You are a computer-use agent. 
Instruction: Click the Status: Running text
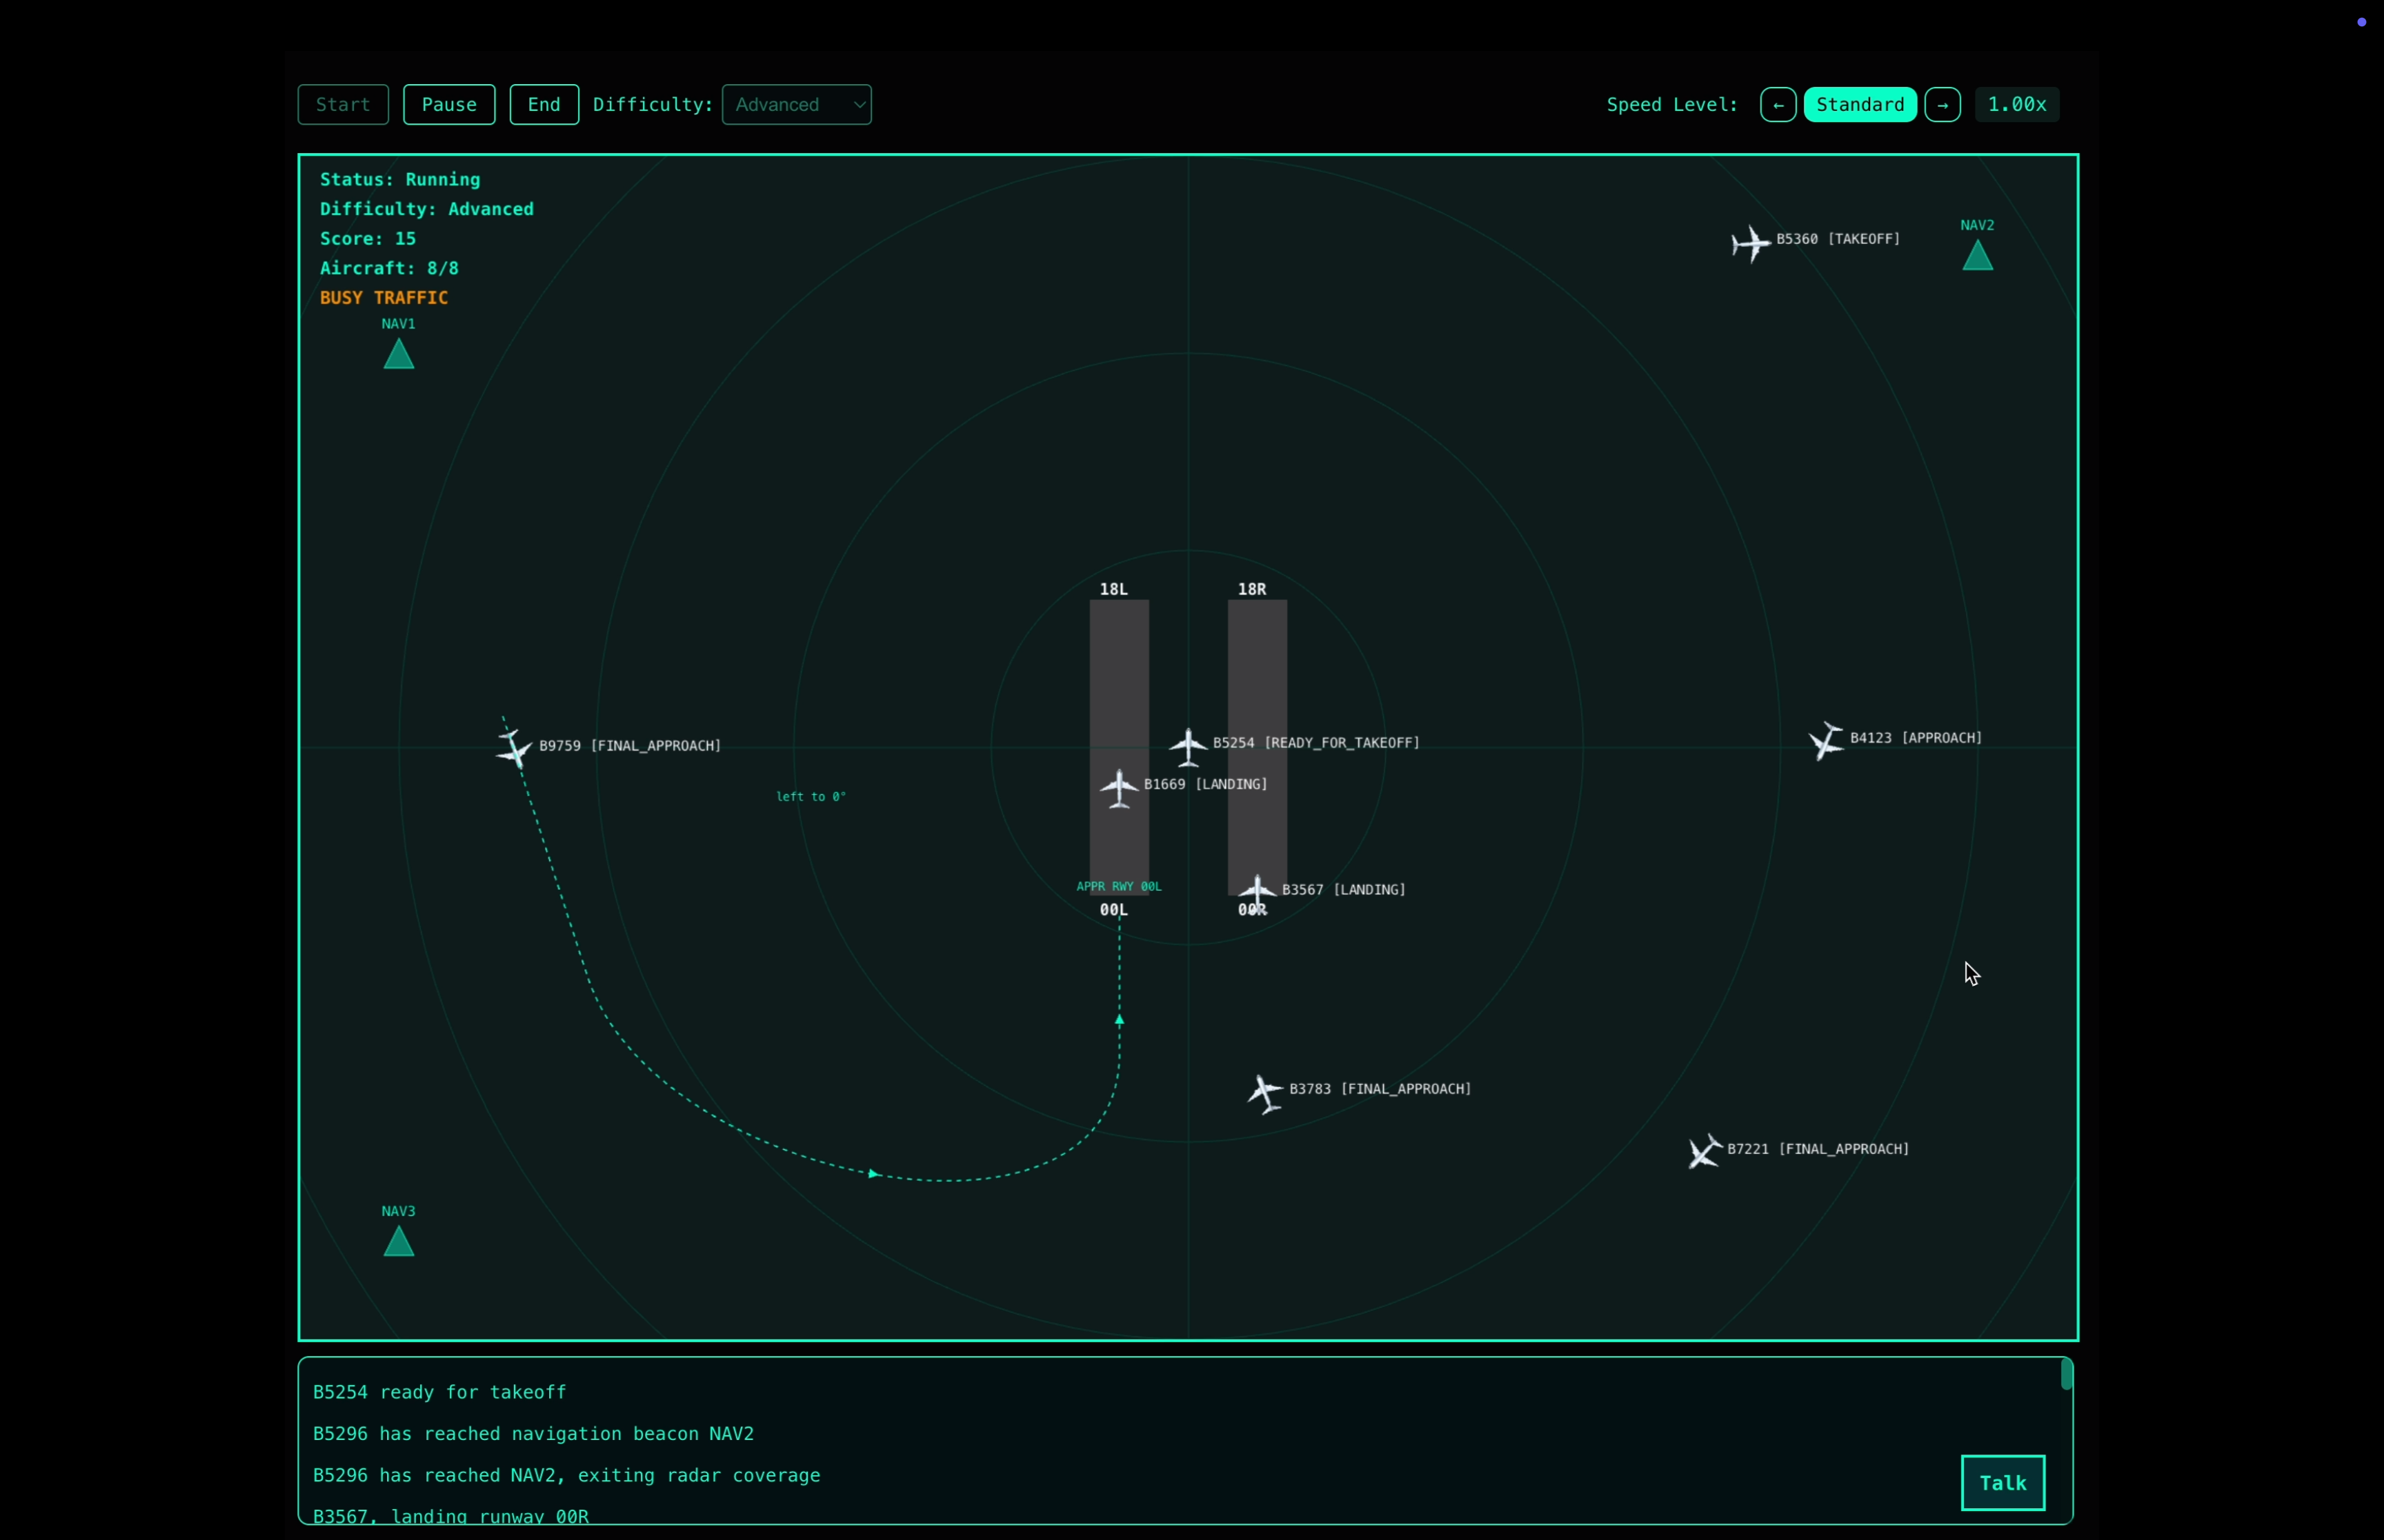point(400,180)
